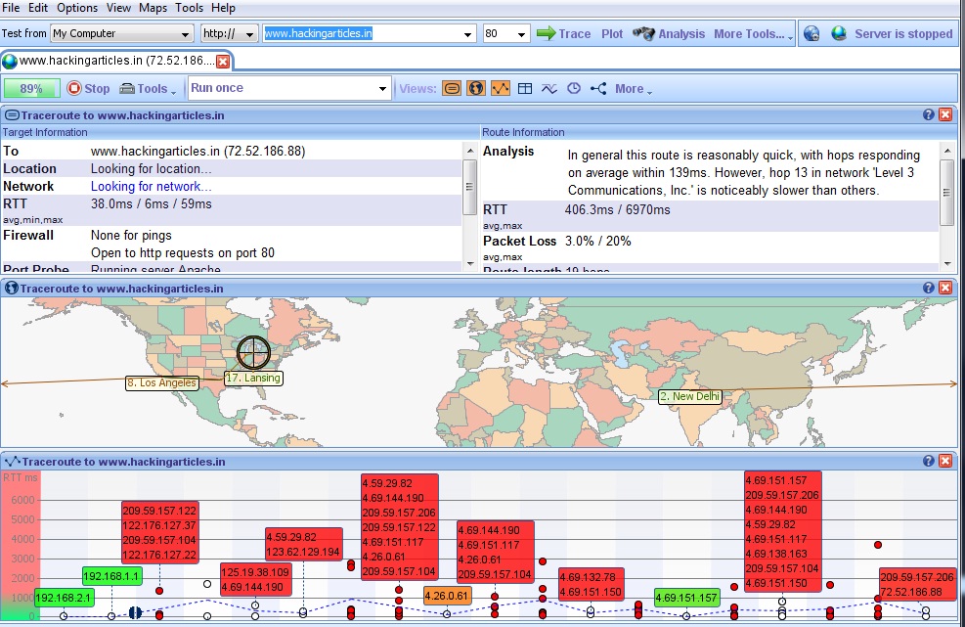Toggle the summary report view icon
The height and width of the screenshot is (627, 965).
[452, 88]
